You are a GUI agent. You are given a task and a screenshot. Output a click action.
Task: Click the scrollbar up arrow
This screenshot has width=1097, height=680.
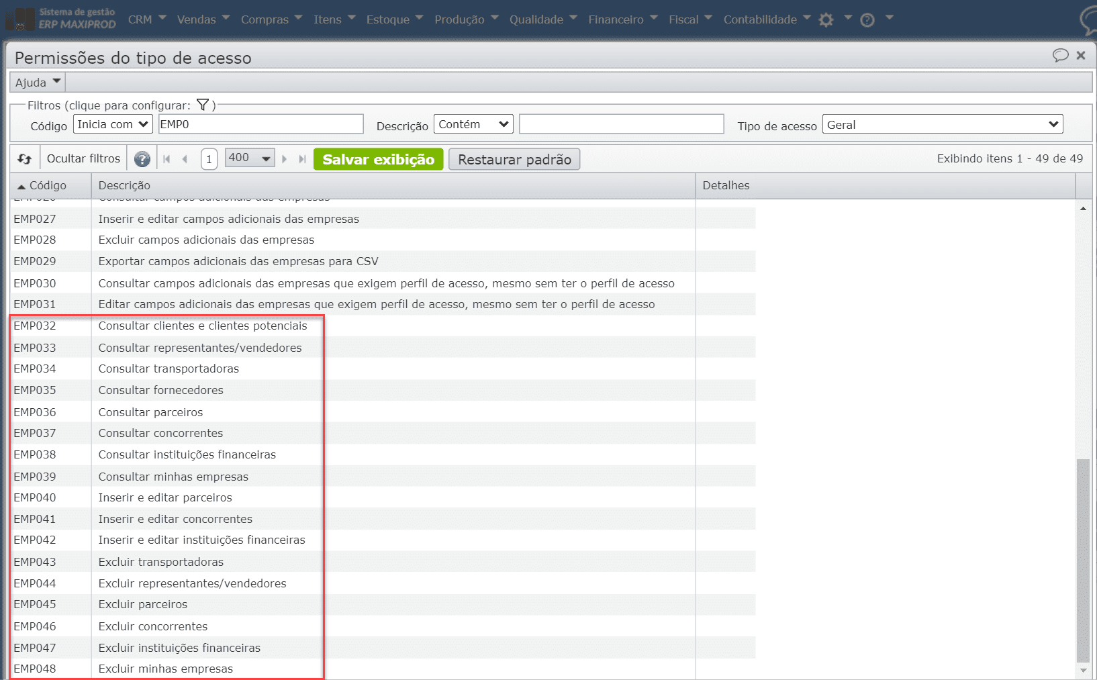1083,209
